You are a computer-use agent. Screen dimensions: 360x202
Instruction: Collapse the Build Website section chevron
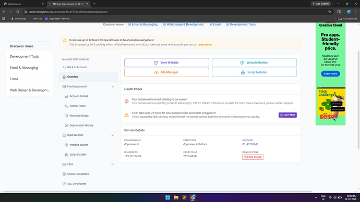(113, 135)
